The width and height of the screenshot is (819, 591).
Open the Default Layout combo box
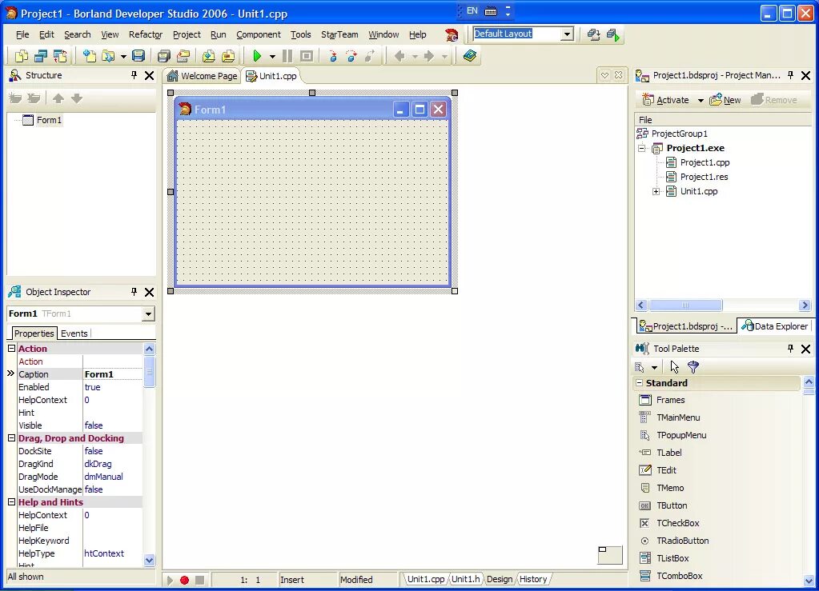[x=568, y=34]
